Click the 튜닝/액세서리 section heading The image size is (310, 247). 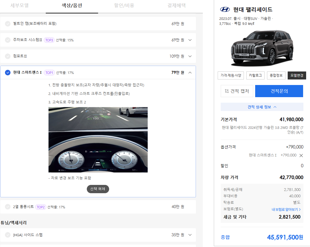tap(14, 223)
